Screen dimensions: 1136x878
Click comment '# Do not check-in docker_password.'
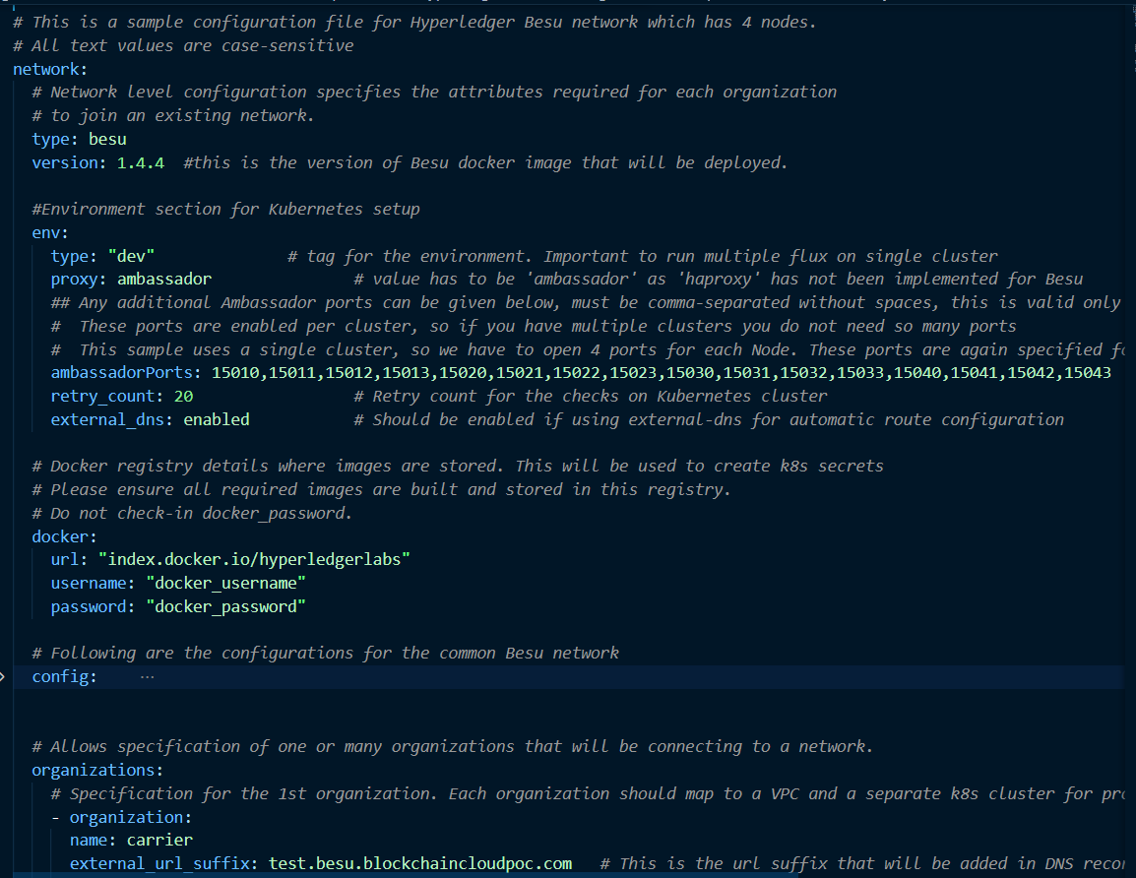coord(192,514)
